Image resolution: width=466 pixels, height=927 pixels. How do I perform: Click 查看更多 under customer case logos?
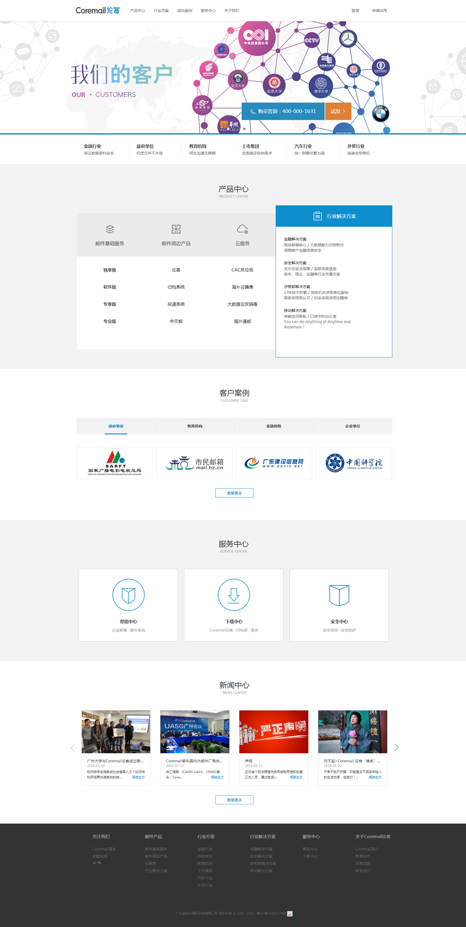pyautogui.click(x=234, y=493)
